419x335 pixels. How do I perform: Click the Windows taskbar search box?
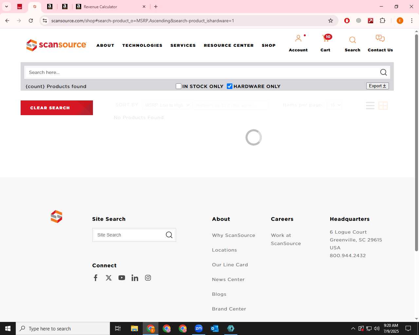[63, 328]
